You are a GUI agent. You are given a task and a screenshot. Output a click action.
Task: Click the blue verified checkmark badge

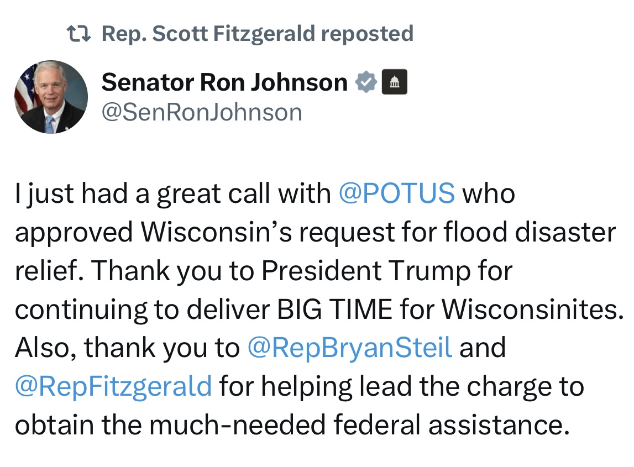pos(365,83)
